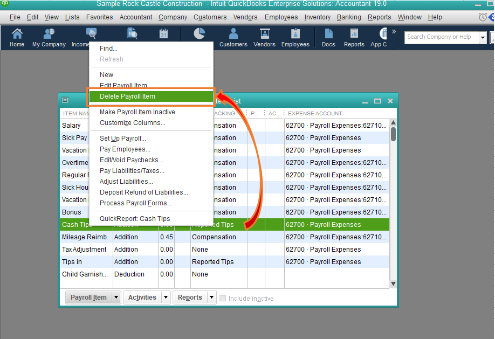495x339 pixels.
Task: Open the Reports icon in toolbar
Action: pos(354,37)
